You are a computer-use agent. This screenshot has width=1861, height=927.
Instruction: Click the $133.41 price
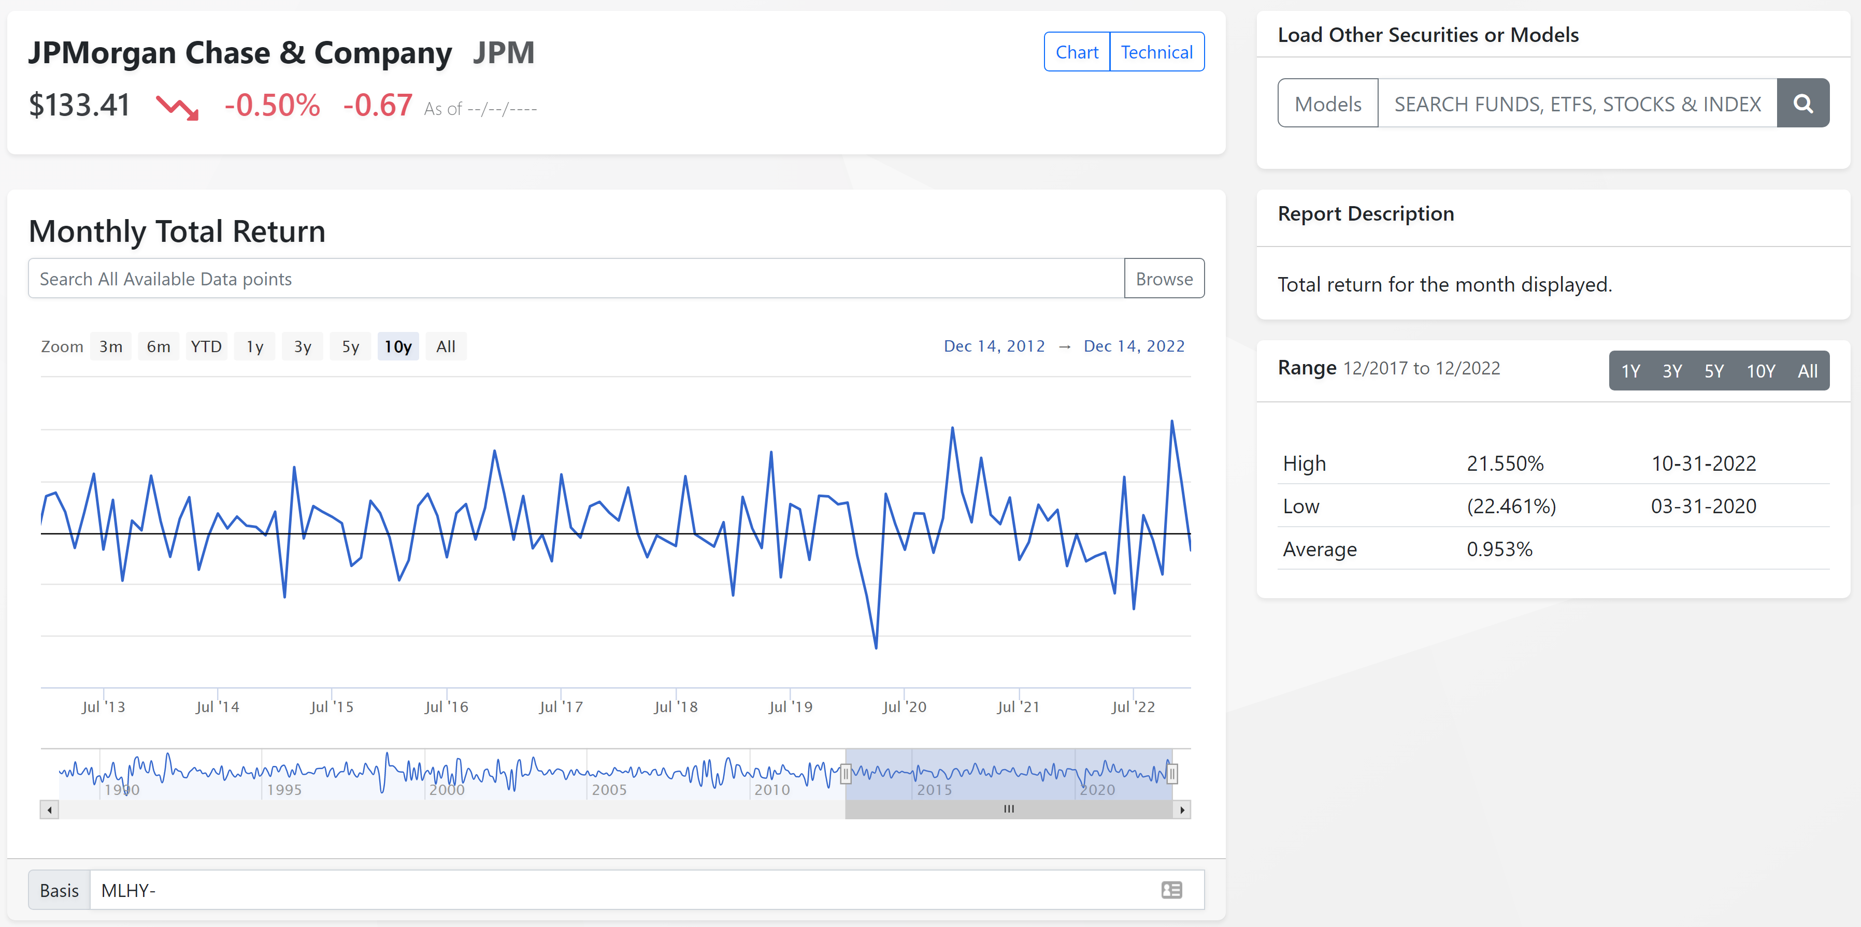[x=79, y=106]
